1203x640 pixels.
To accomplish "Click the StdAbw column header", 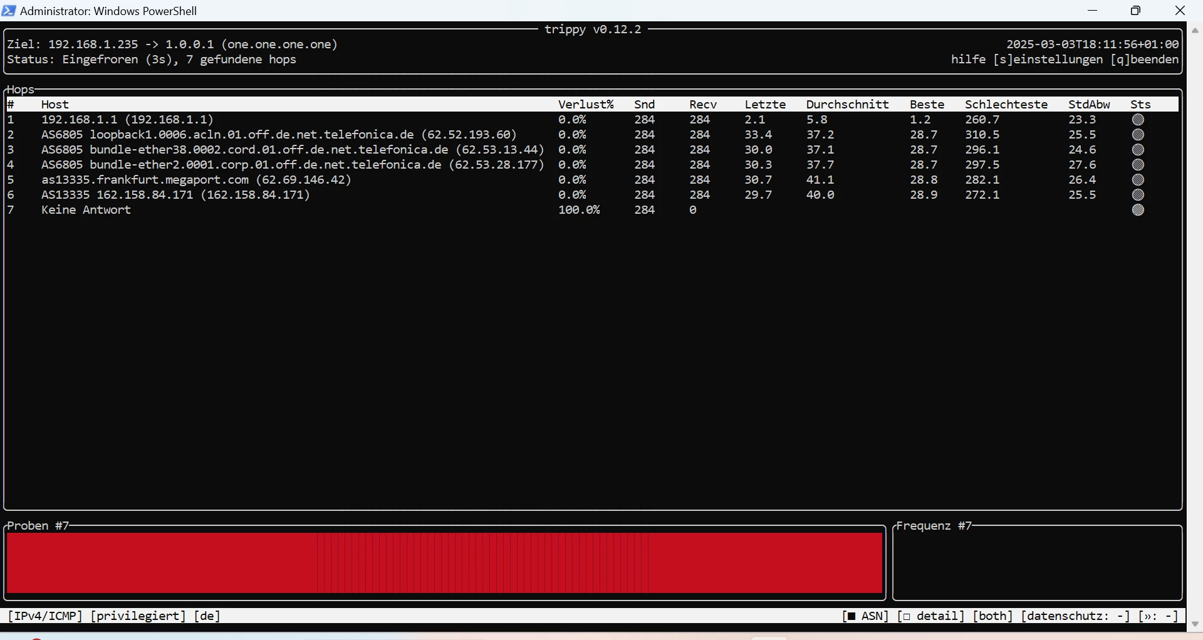I will [x=1090, y=105].
